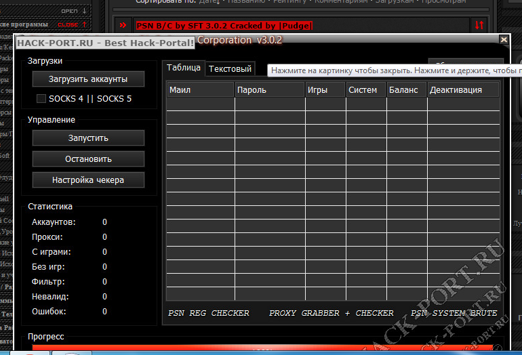The width and height of the screenshot is (522, 355).
Task: Click the Управление group label
Action: coord(52,120)
